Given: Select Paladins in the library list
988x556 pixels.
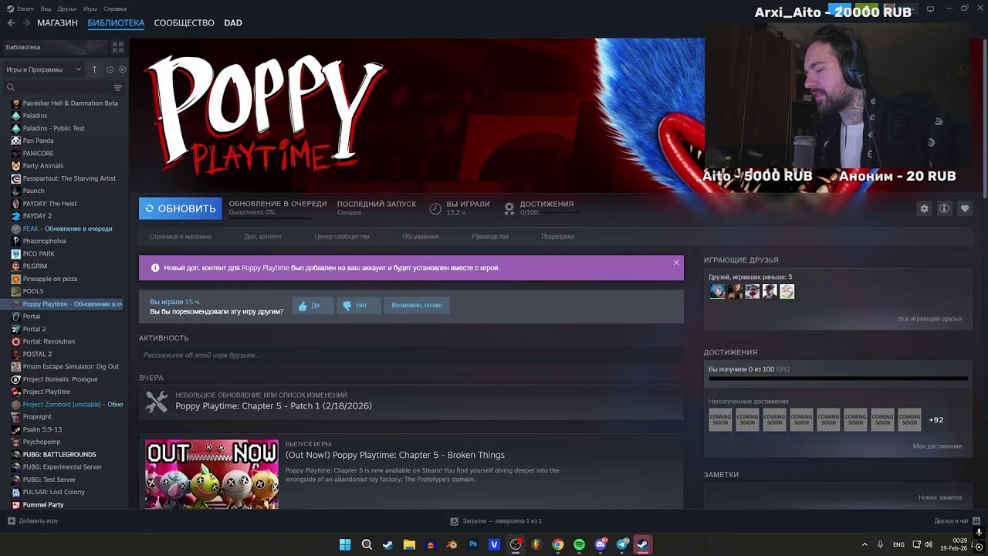Looking at the screenshot, I should coord(35,116).
